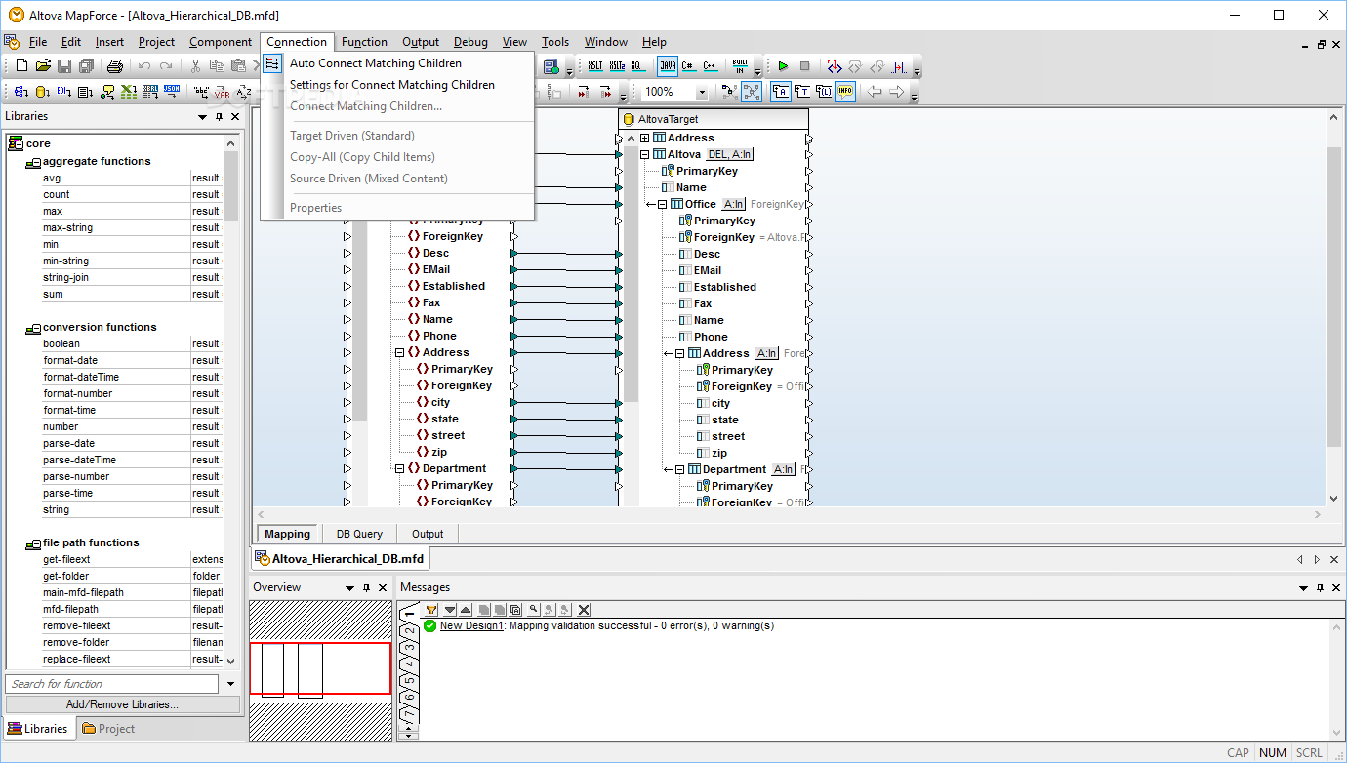Screen dimensions: 1347x763
Task: Save the mapping with the floppy-disk icon
Action: click(x=64, y=65)
